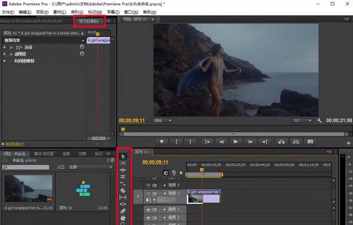Open the In point (入口) filter dropdown
353x225 pixels.
[90, 167]
